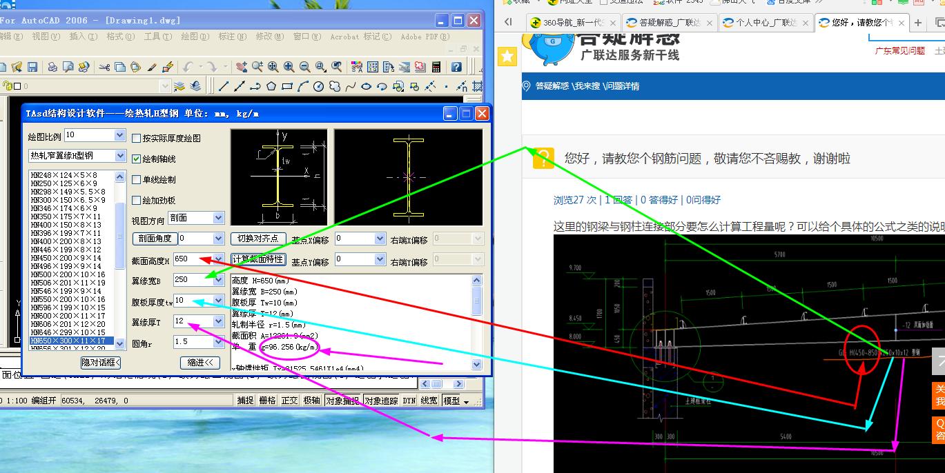Open AutoCAD layer selector dropdown
This screenshot has width=945, height=473.
164,86
